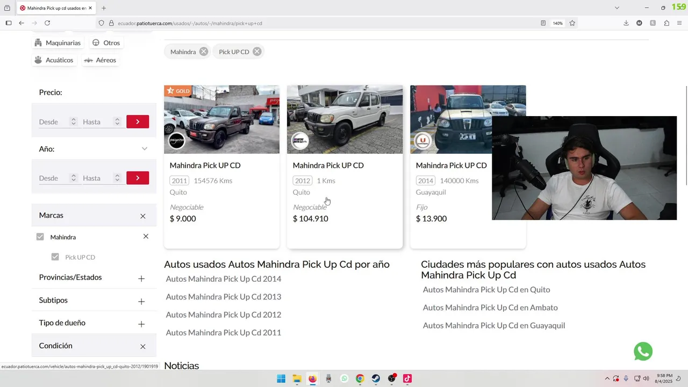688x387 pixels.
Task: Open Autos Mahindra Pick Up Cd 2011 link
Action: point(224,333)
